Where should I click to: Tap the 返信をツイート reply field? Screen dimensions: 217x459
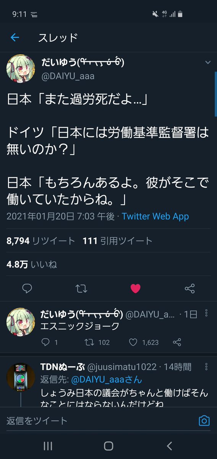pyautogui.click(x=99, y=421)
